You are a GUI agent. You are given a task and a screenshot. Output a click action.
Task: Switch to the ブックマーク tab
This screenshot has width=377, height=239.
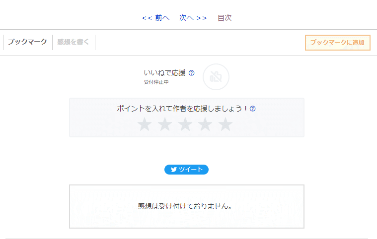[27, 42]
